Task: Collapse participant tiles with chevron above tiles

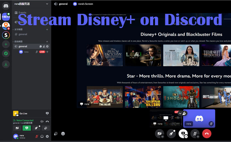Action: pyautogui.click(x=180, y=113)
